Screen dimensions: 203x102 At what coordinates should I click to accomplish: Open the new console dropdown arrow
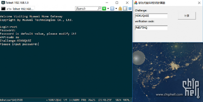coord(108,9)
